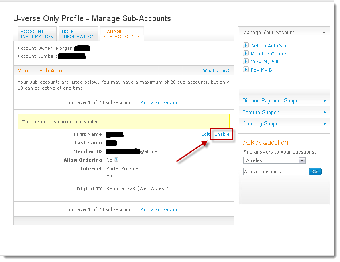This screenshot has height=262, width=340.
Task: Enable the disabled sub-account
Action: tap(222, 134)
